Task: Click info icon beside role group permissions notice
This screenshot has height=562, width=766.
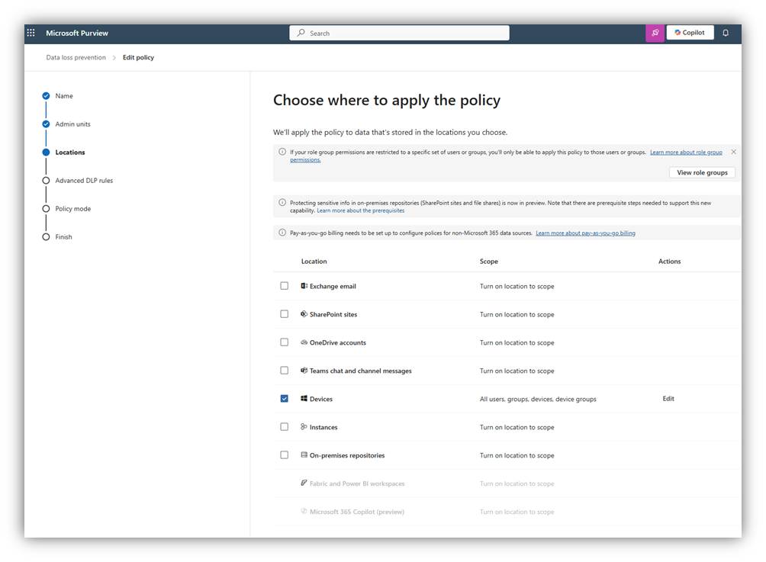Action: click(x=282, y=152)
